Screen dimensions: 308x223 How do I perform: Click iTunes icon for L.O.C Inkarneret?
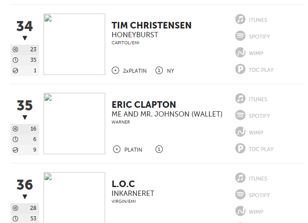pos(240,177)
